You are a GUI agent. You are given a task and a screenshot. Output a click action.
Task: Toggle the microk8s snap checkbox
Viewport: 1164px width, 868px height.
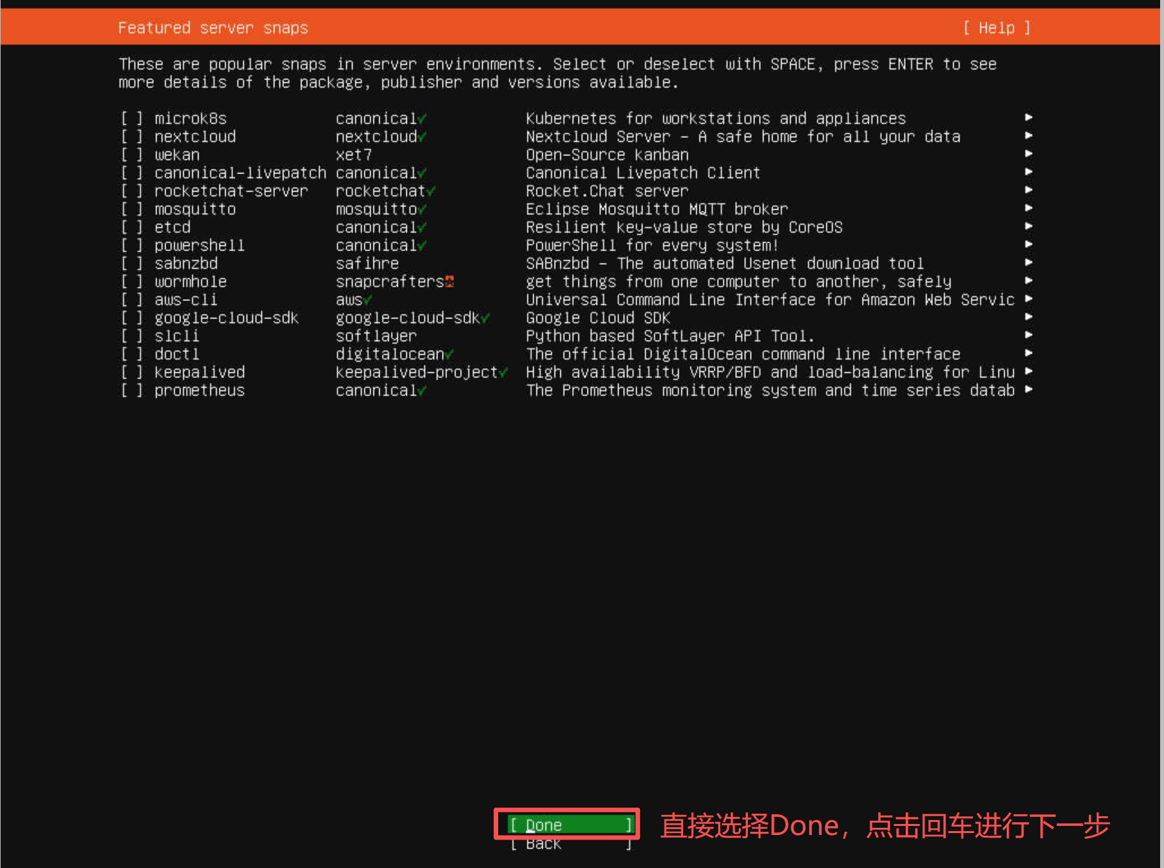click(131, 118)
